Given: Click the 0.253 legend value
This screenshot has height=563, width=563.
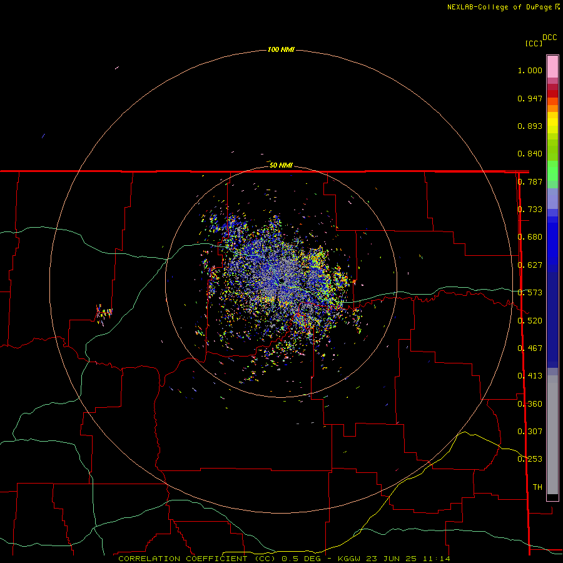Looking at the screenshot, I should [x=530, y=459].
